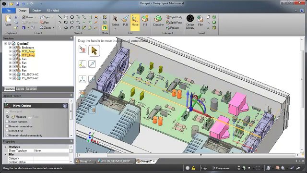The width and height of the screenshot is (307, 173).
Task: Click the Share Topology value field
Action: 51,150
